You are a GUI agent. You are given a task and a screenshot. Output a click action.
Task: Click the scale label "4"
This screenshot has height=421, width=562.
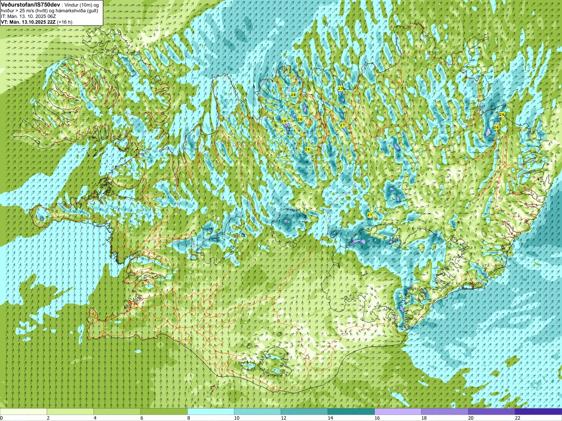(x=95, y=418)
